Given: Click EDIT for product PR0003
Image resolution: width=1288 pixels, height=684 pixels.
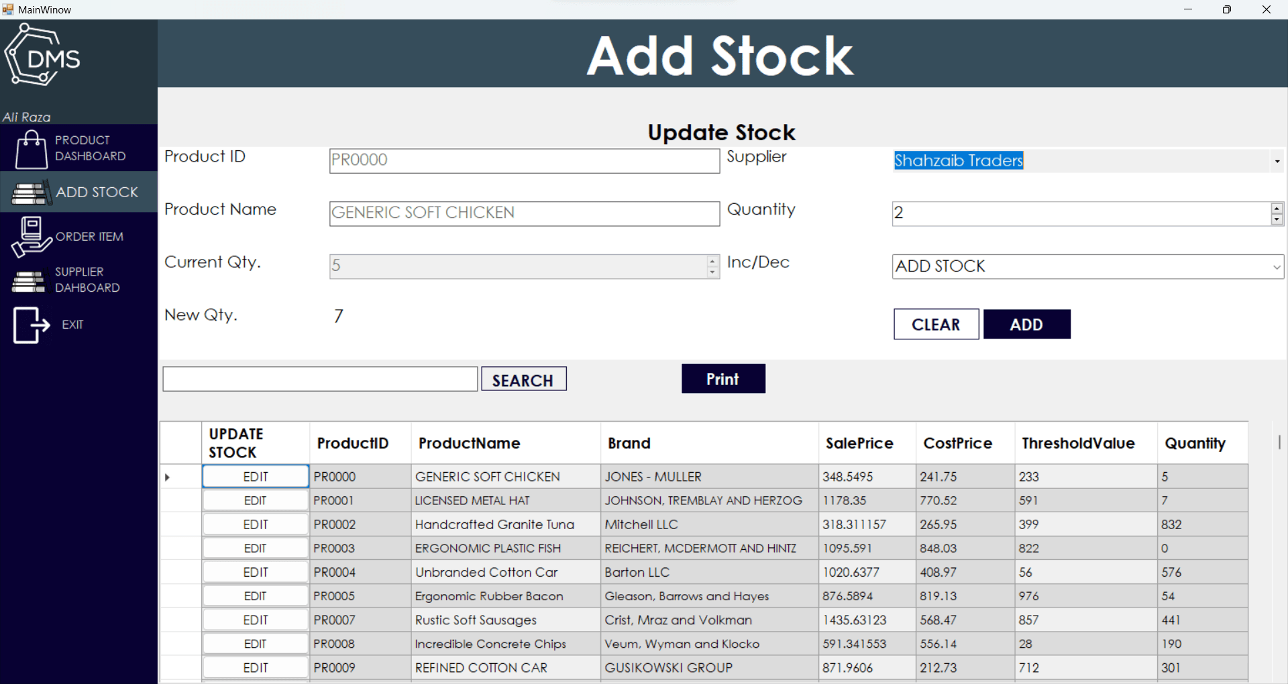Looking at the screenshot, I should (255, 548).
